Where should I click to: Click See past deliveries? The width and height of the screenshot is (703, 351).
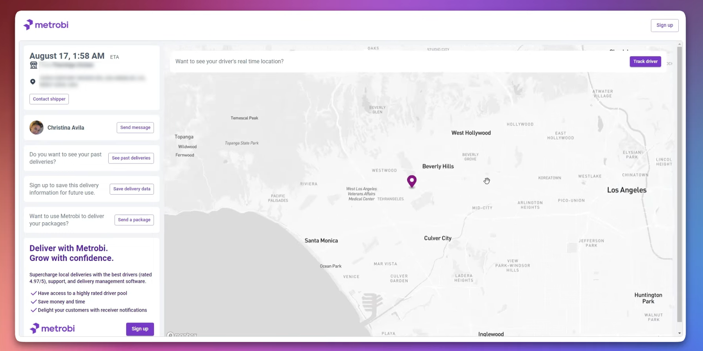coord(131,158)
